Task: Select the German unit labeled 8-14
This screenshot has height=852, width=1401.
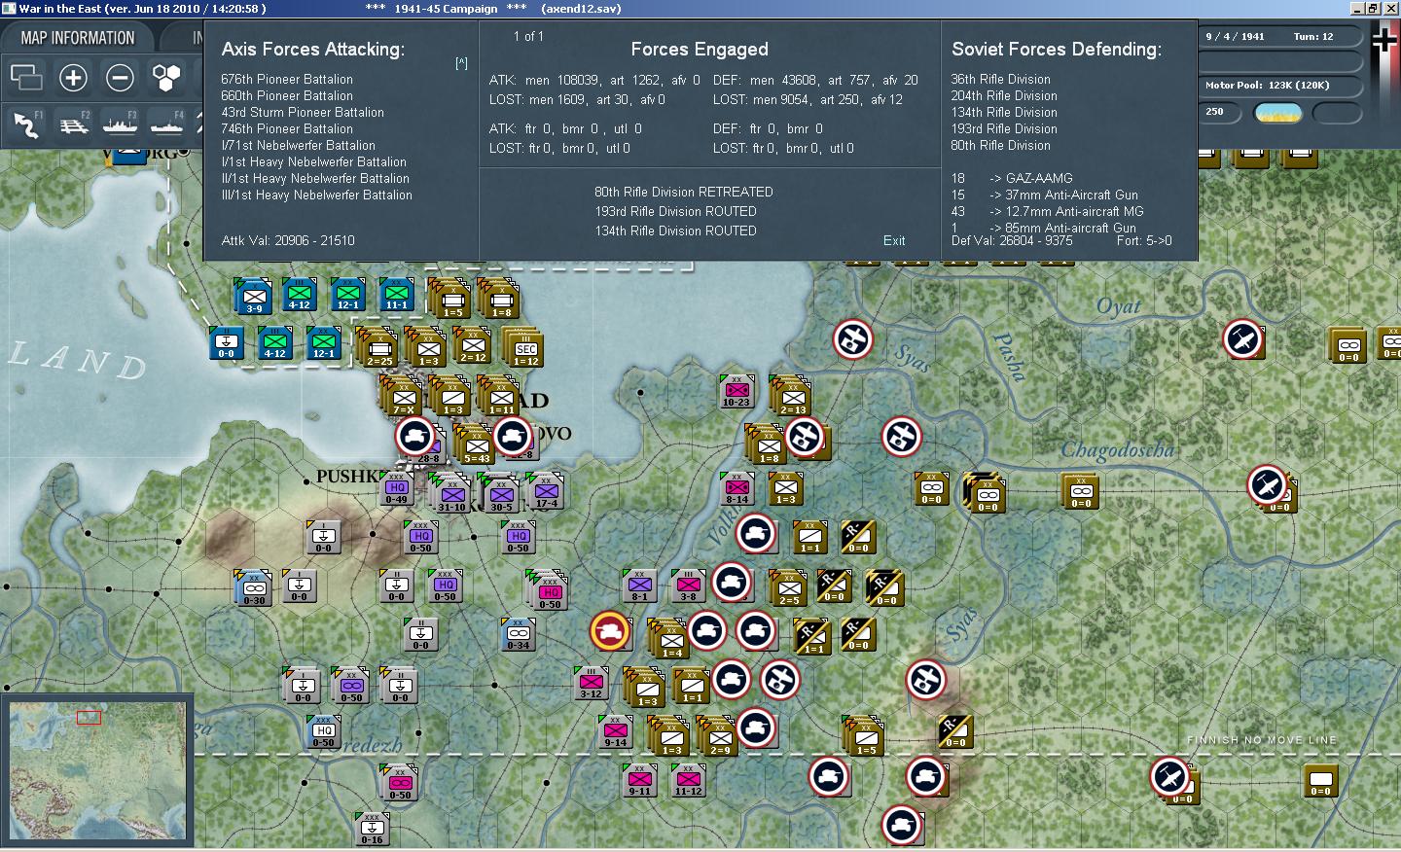Action: coord(736,489)
